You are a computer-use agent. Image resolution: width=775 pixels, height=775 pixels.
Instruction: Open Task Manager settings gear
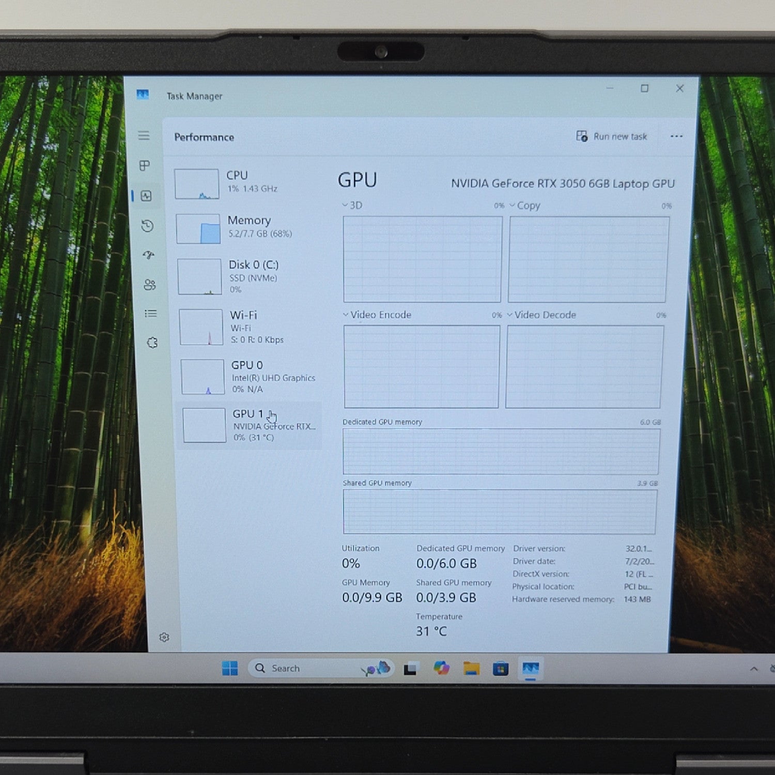pyautogui.click(x=164, y=637)
